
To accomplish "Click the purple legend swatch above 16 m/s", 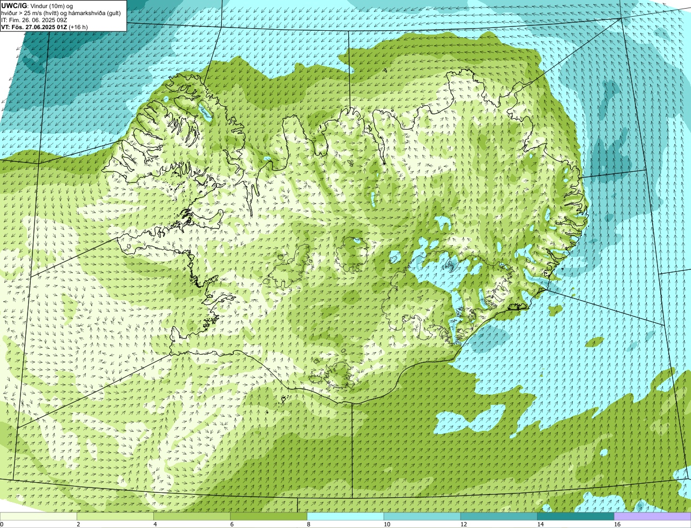I will click(653, 517).
